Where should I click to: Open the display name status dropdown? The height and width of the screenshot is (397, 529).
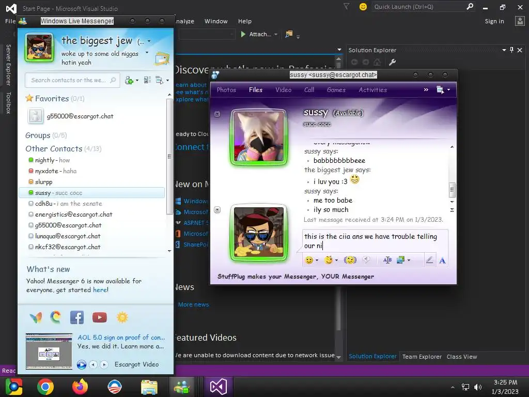click(x=149, y=41)
